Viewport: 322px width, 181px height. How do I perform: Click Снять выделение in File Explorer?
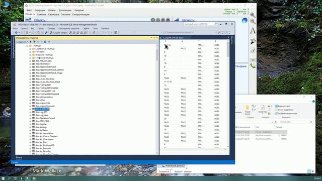pos(284,110)
